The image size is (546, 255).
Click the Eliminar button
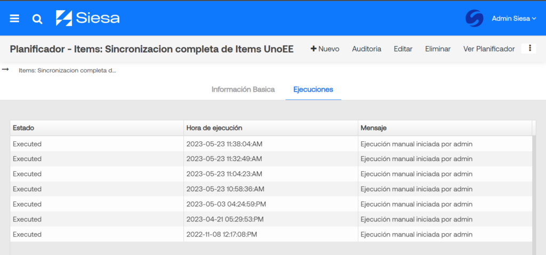(x=438, y=49)
